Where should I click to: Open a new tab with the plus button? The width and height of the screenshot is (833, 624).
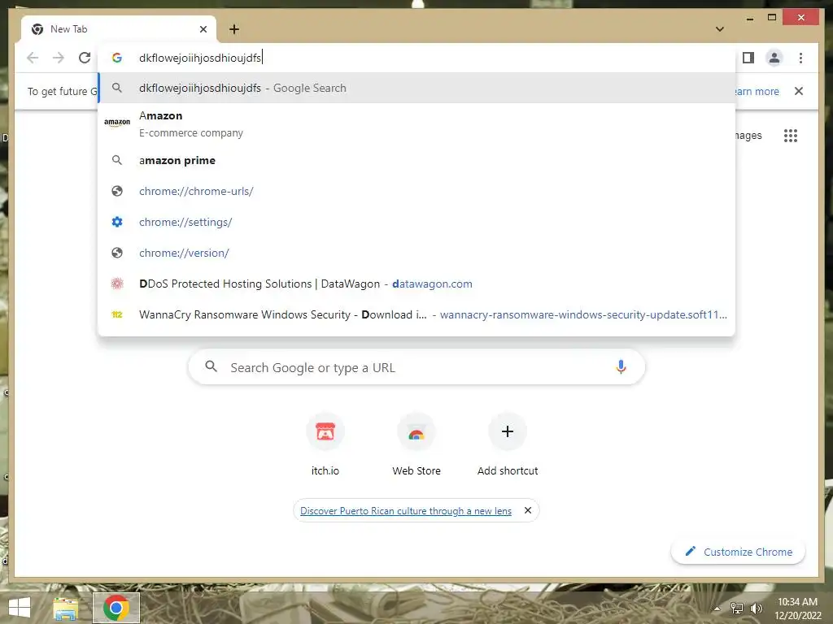click(234, 29)
